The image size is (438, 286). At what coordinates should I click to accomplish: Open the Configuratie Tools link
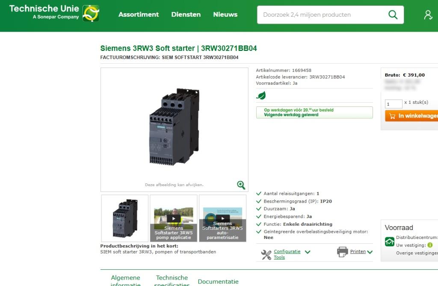287,254
